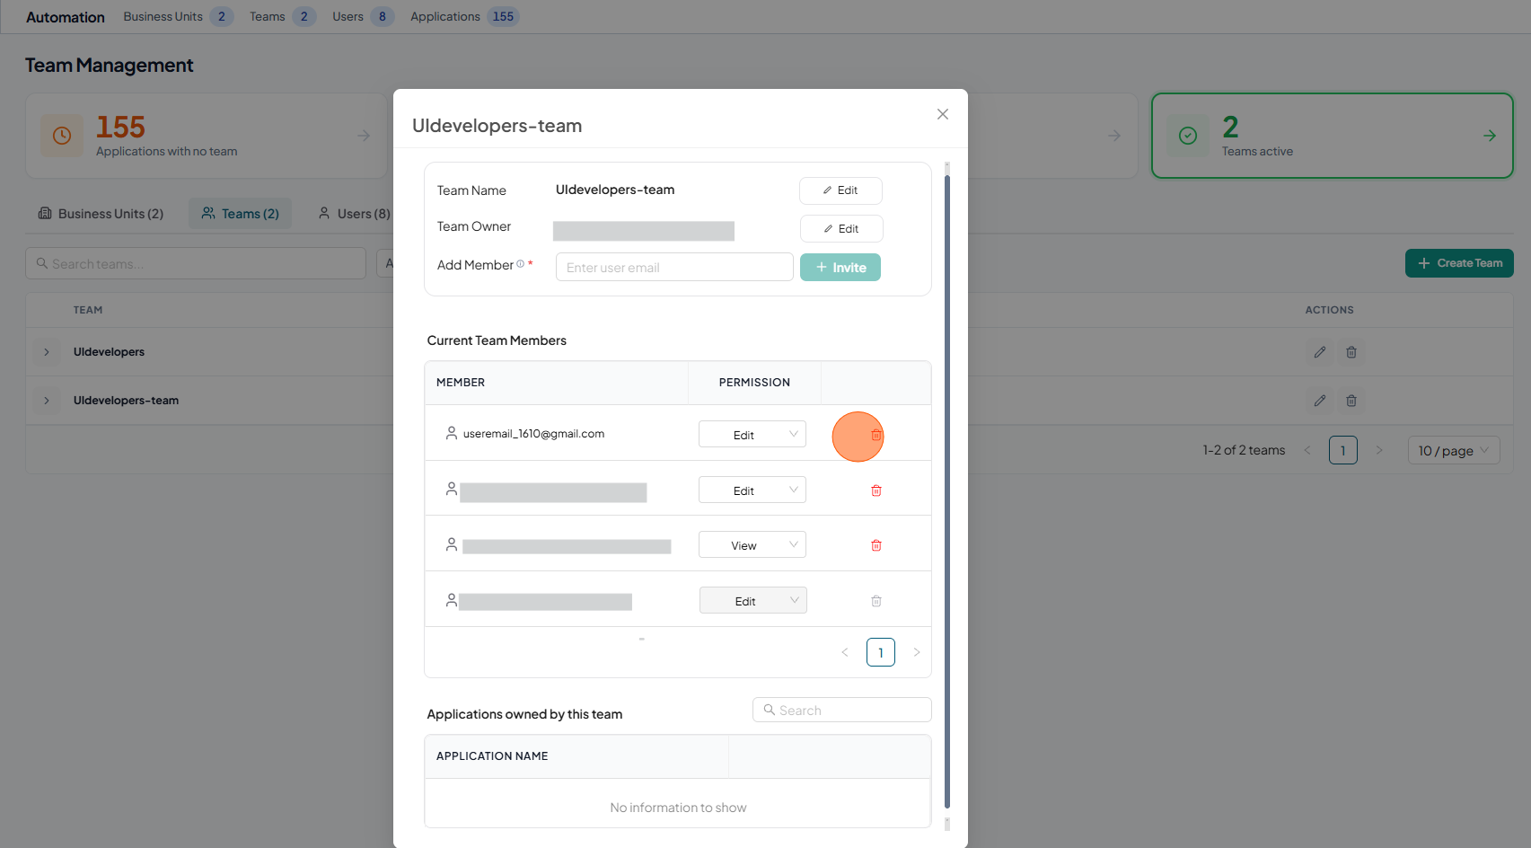Viewport: 1531px width, 848px height.
Task: Open Teams in top navigation
Action: (283, 16)
